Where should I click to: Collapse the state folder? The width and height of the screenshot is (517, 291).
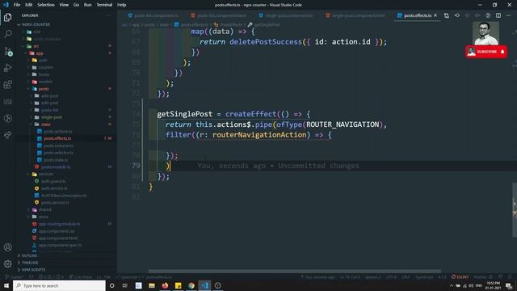(x=46, y=124)
